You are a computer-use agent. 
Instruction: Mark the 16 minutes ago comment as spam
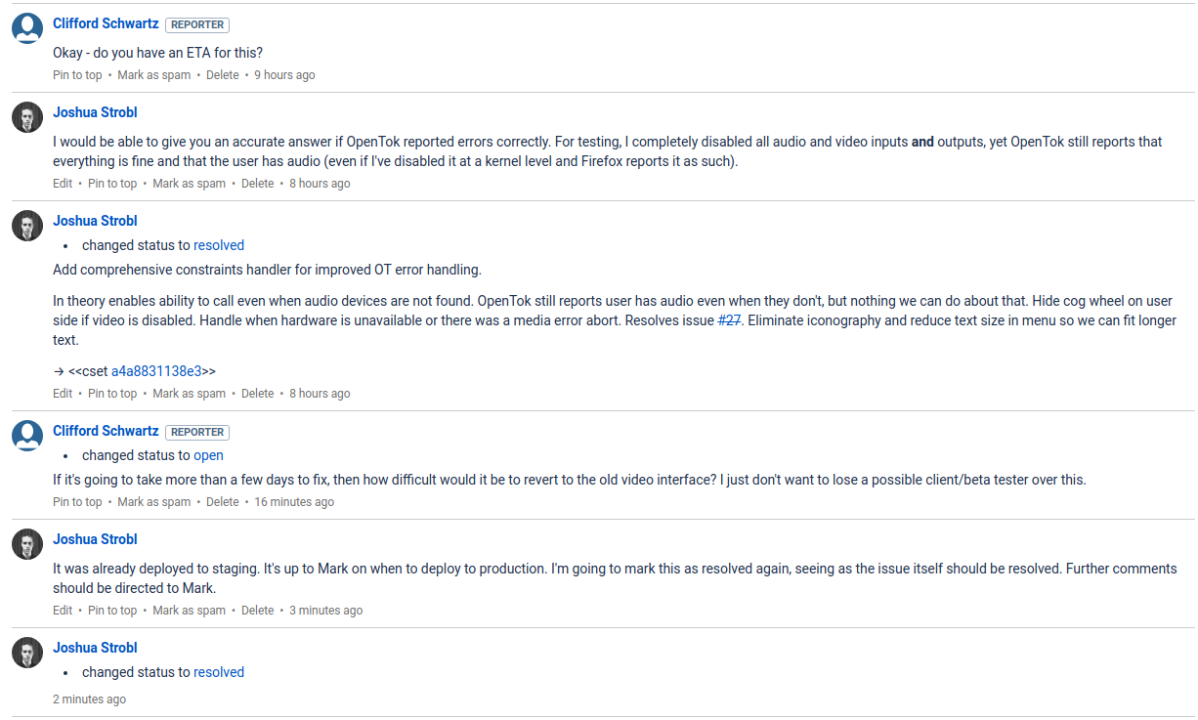tap(153, 502)
